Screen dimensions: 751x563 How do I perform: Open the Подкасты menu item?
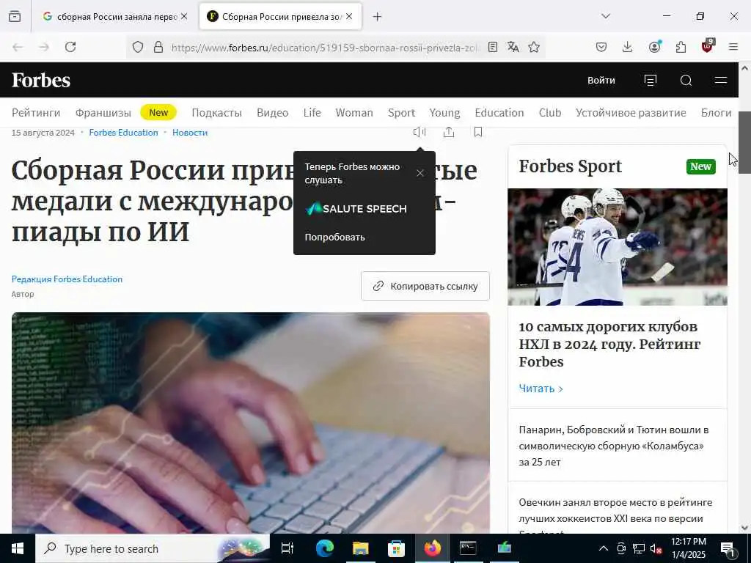(x=216, y=112)
